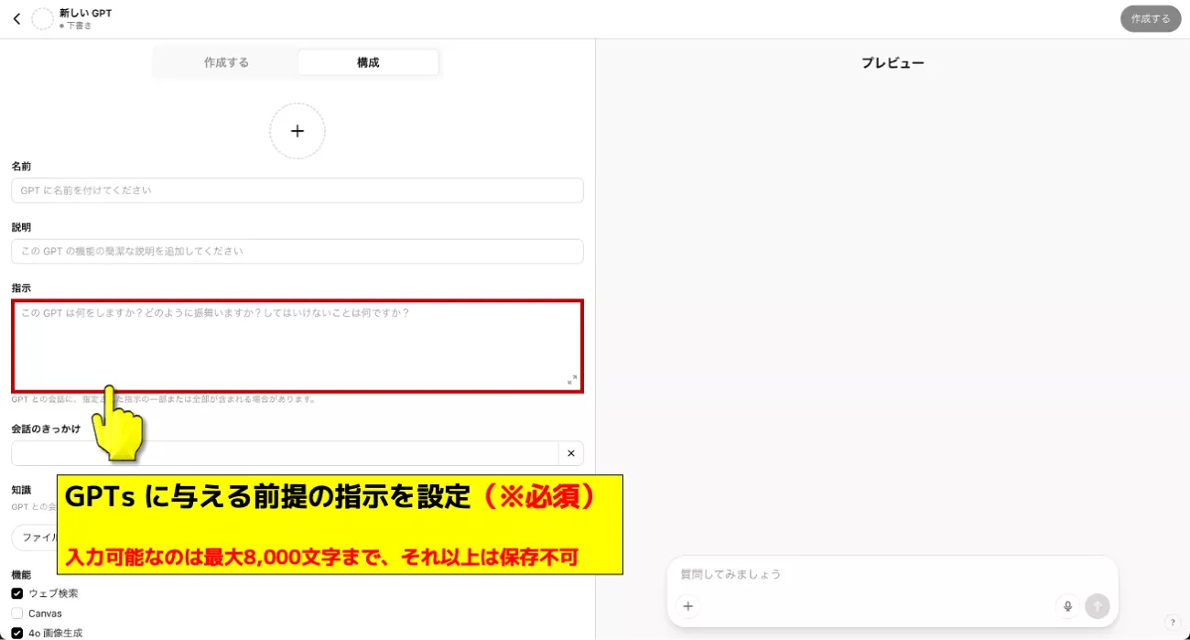Click the 指示 section label
1190x640 pixels.
tap(21, 287)
